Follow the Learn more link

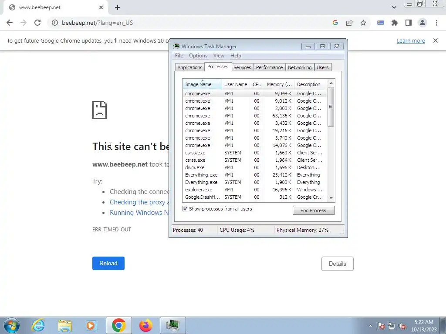click(411, 40)
